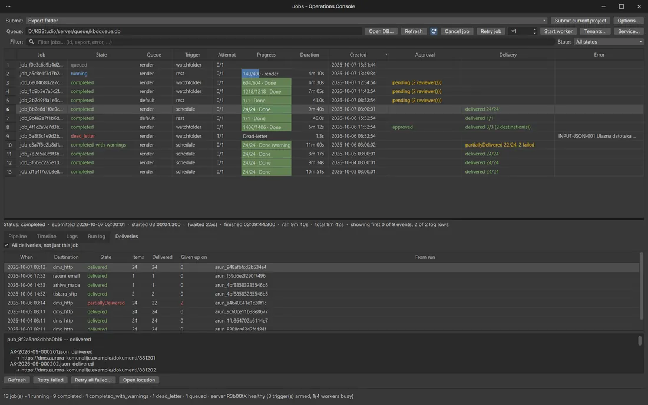648x405 pixels.
Task: Click the Retry failed button
Action: [51, 380]
